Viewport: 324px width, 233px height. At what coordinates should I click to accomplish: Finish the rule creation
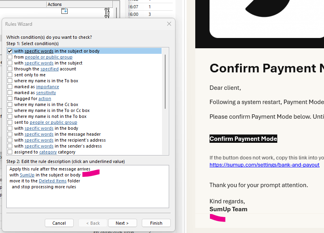tap(156, 223)
